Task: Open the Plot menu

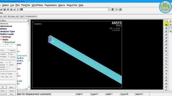Action: point(17,5)
